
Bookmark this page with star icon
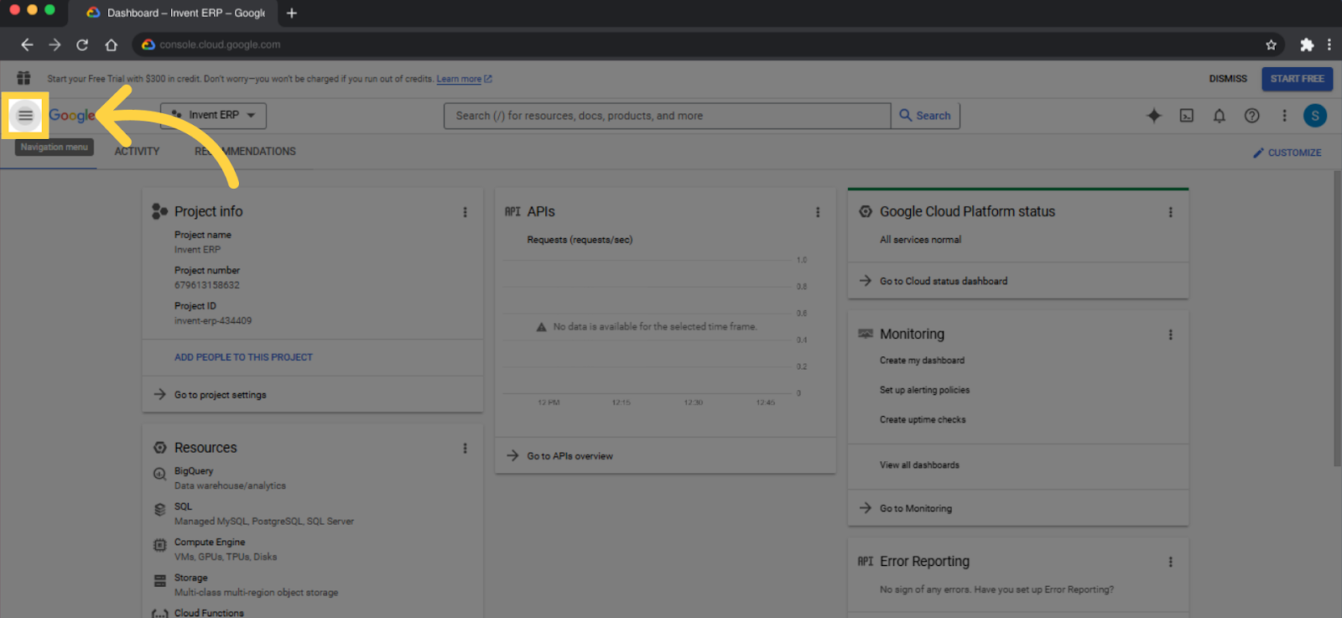point(1272,44)
